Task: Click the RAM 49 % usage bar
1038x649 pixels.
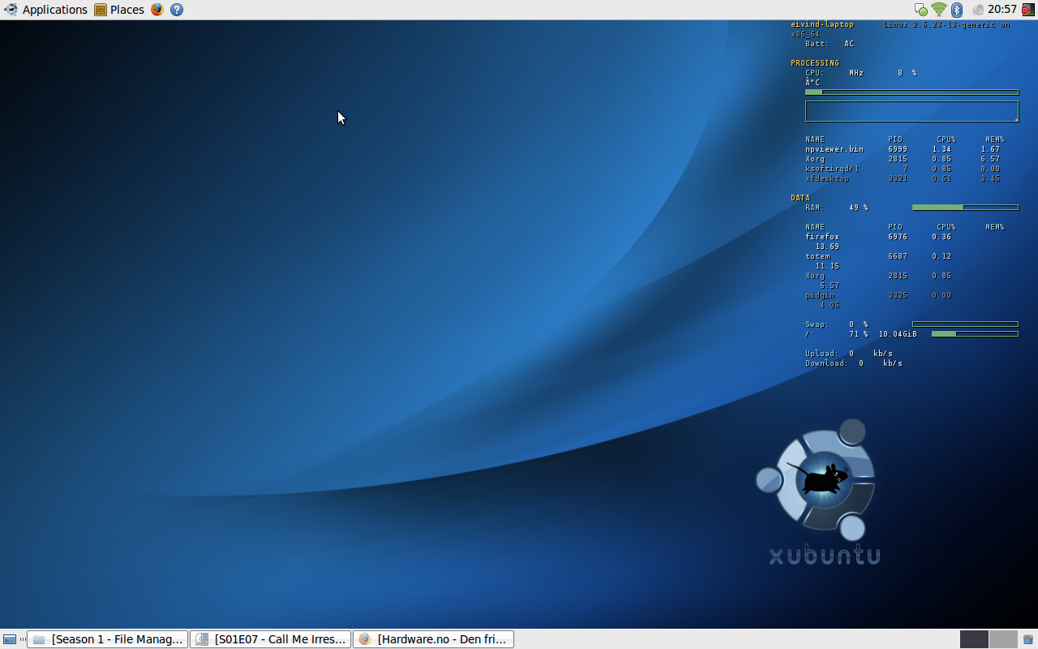Action: (x=965, y=208)
